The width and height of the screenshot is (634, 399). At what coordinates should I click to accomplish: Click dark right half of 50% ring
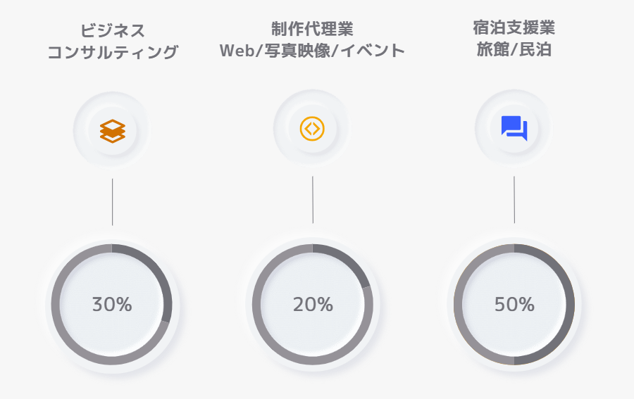(x=570, y=305)
